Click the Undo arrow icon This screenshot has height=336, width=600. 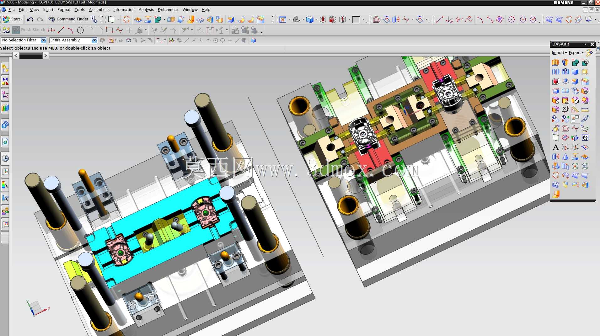[30, 19]
